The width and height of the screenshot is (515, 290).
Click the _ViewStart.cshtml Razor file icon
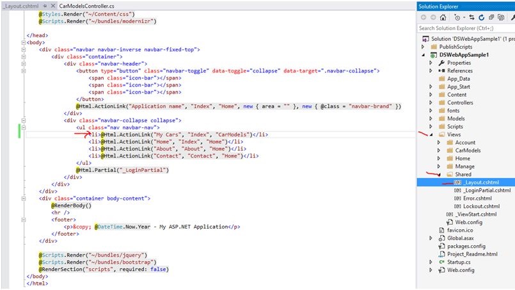(450, 214)
